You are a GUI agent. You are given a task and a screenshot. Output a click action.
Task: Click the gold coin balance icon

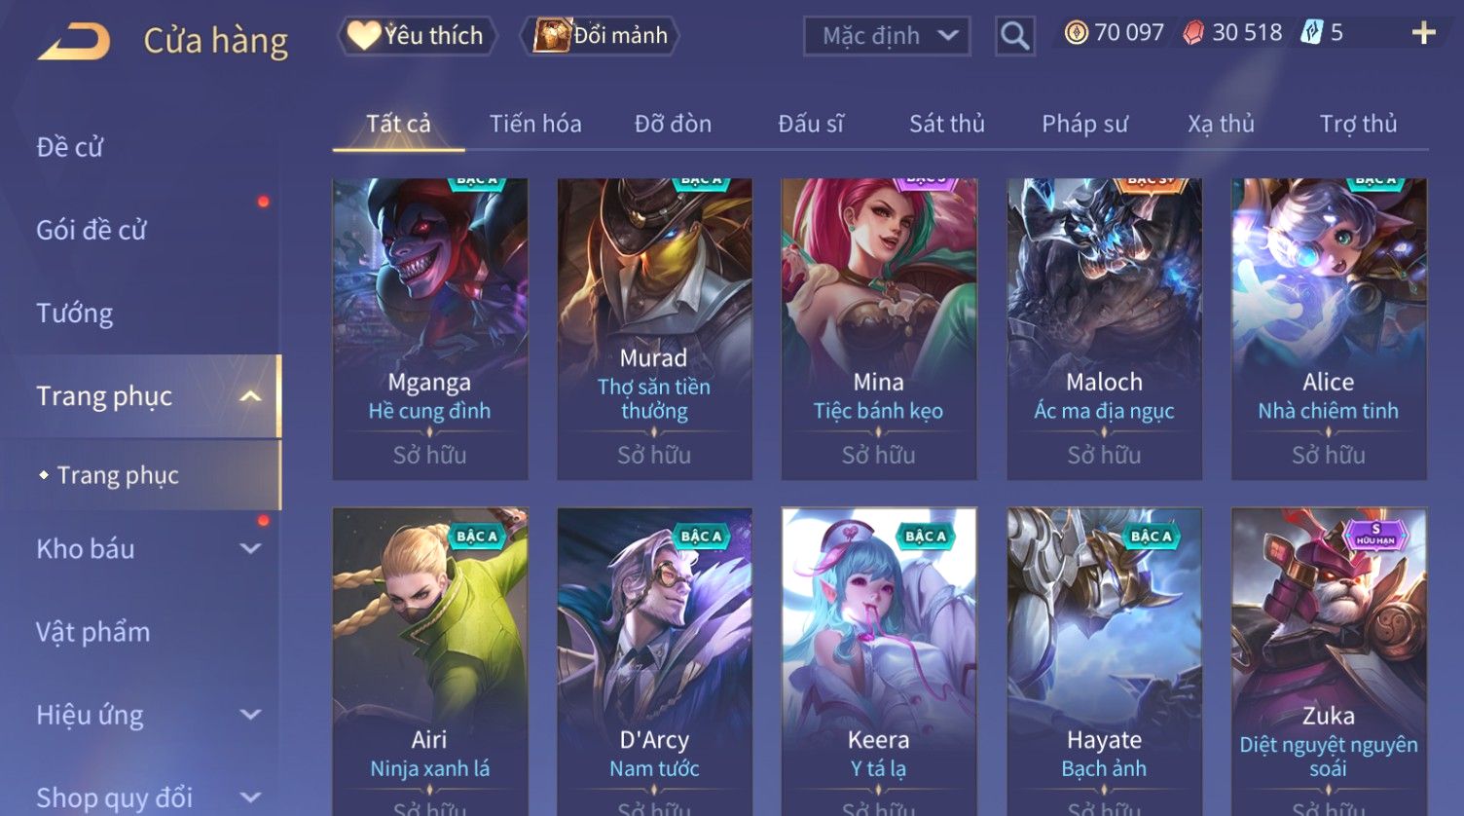coord(1076,33)
